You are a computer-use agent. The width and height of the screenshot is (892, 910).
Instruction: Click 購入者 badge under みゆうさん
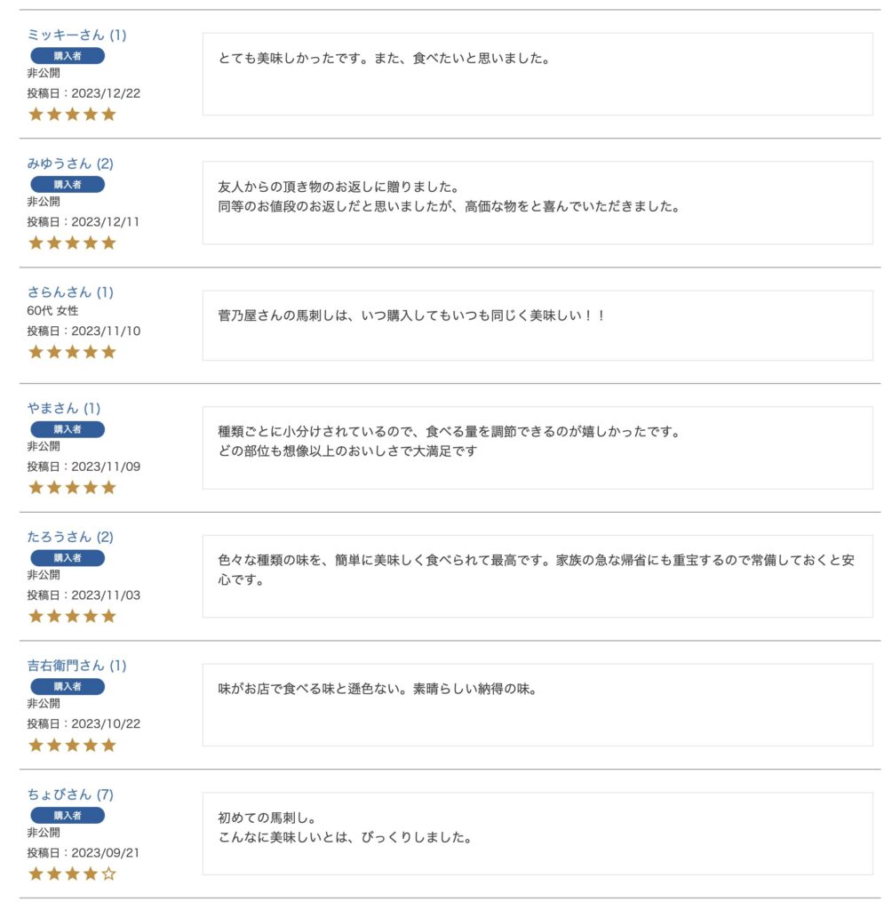(68, 185)
